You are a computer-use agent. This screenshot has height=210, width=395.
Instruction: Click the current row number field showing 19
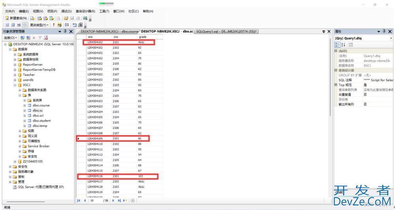96,201
